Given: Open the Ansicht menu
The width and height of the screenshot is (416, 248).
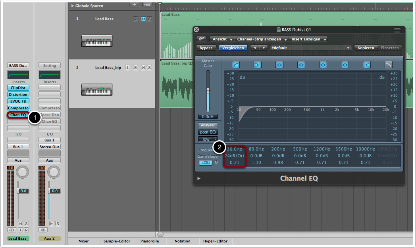Looking at the screenshot, I should pos(222,39).
